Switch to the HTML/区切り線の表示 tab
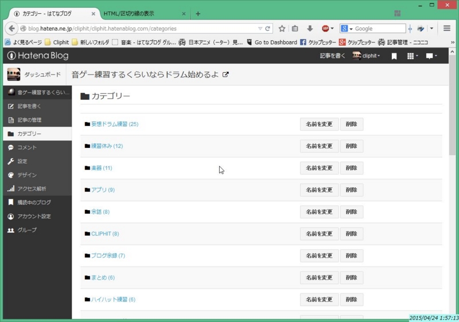 (x=145, y=14)
